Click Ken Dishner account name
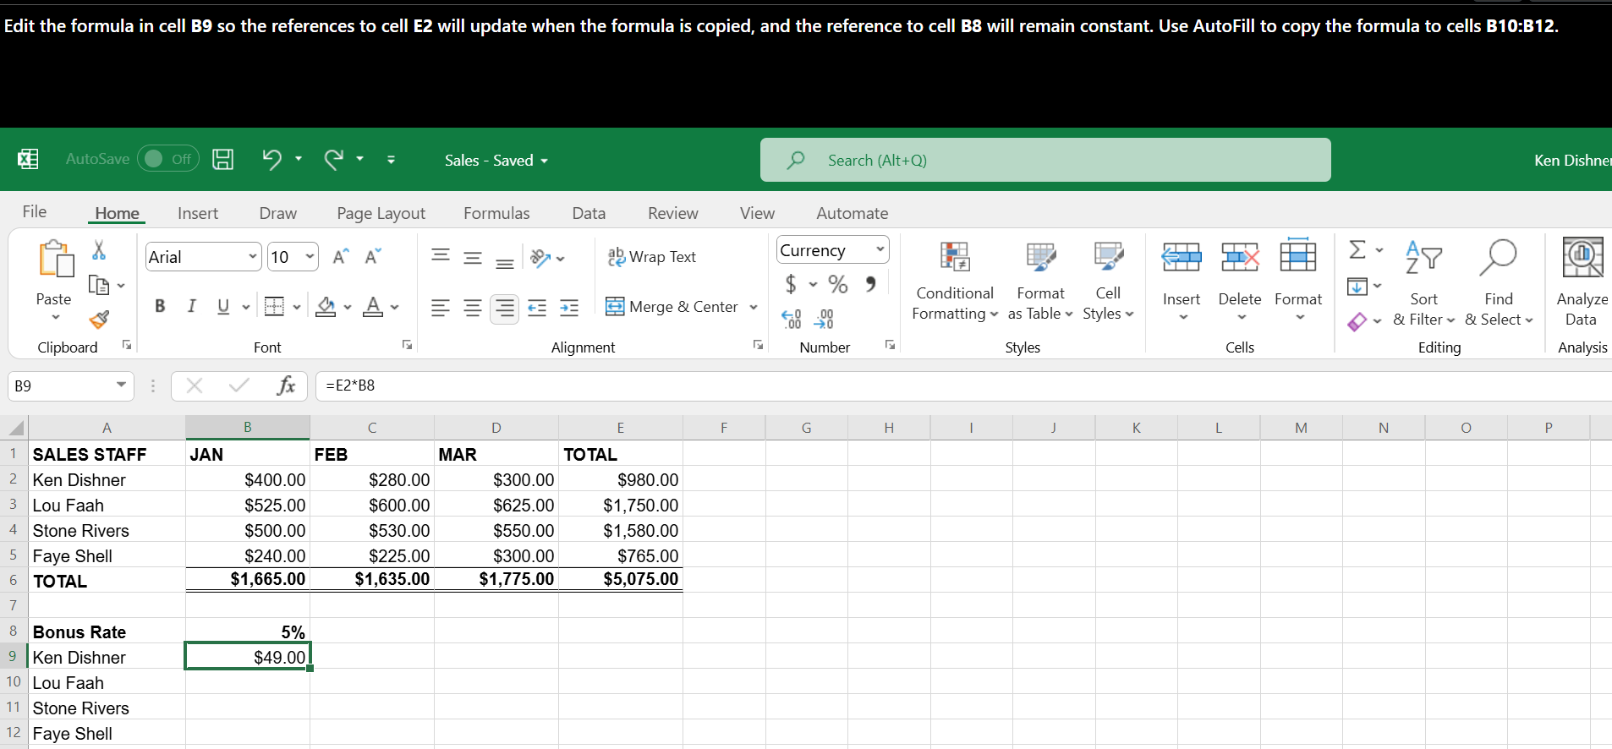The width and height of the screenshot is (1612, 749). [x=1572, y=160]
